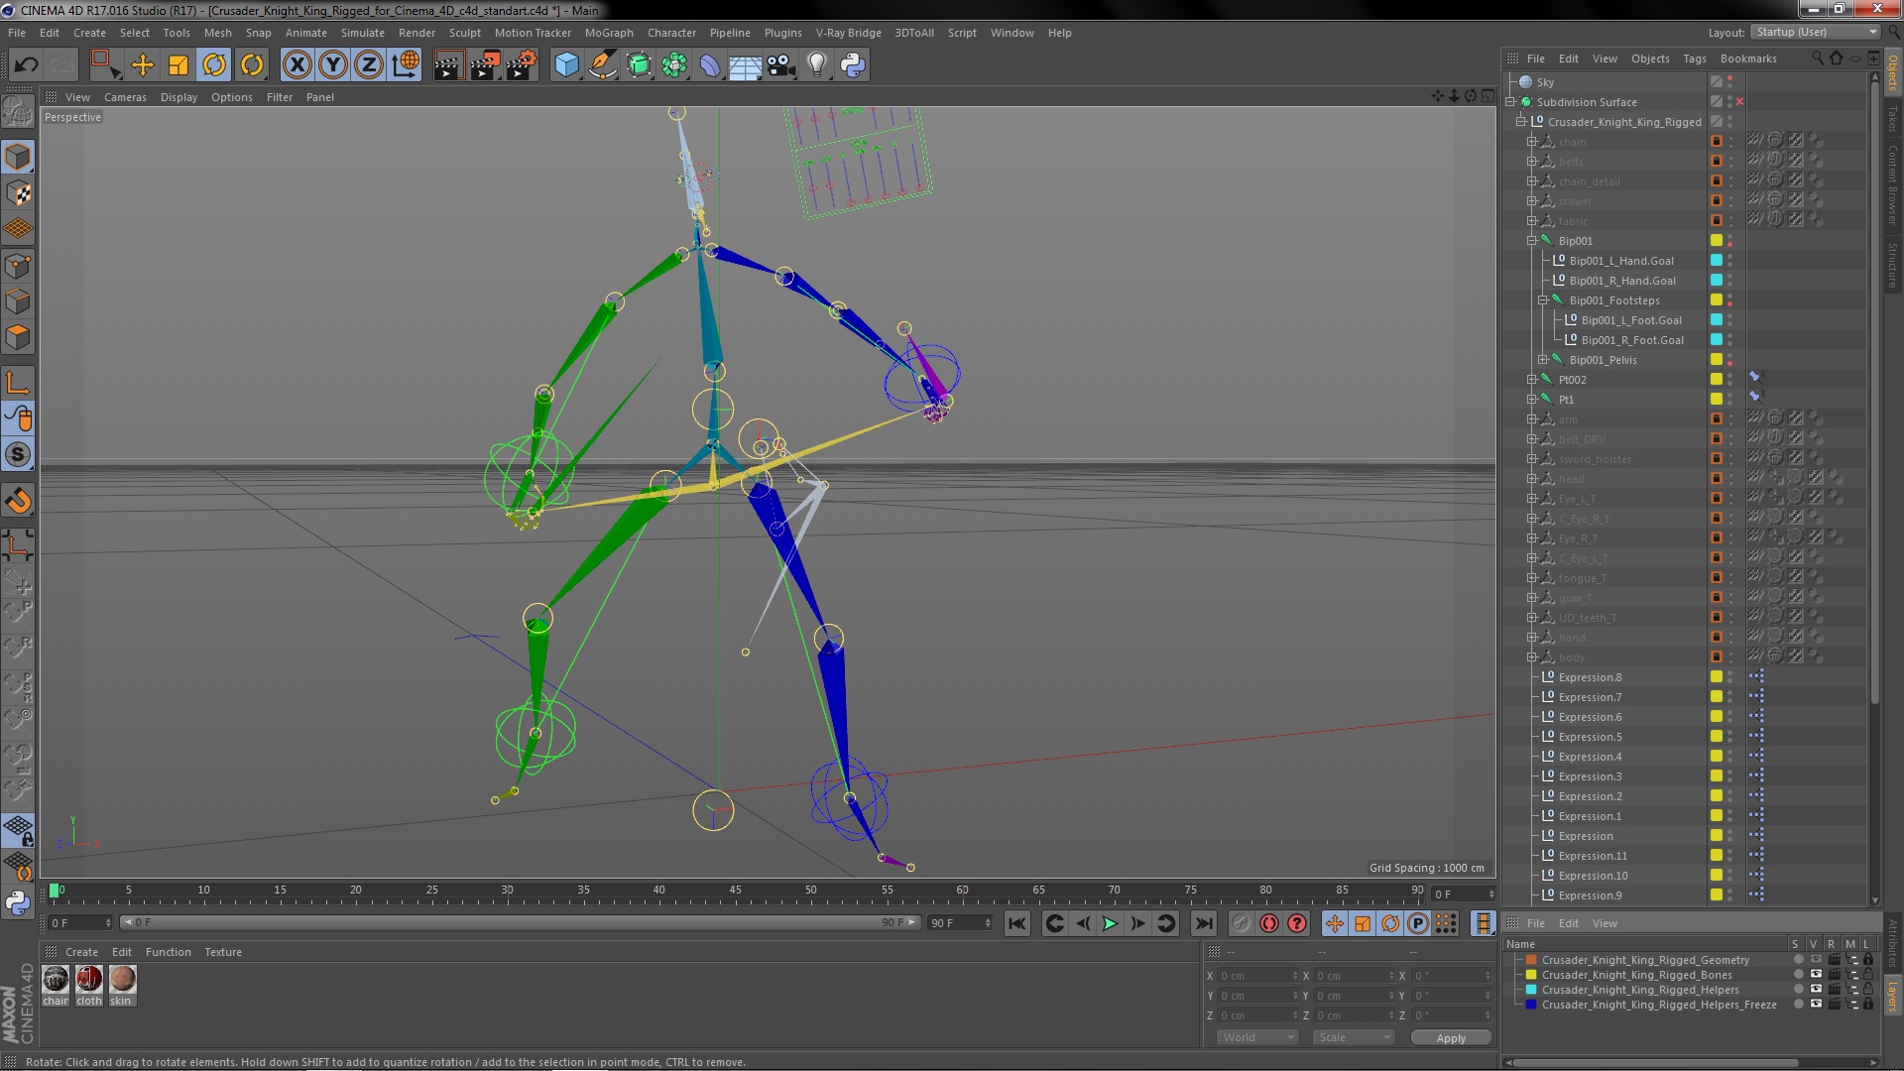
Task: Click the Light object icon
Action: click(816, 65)
